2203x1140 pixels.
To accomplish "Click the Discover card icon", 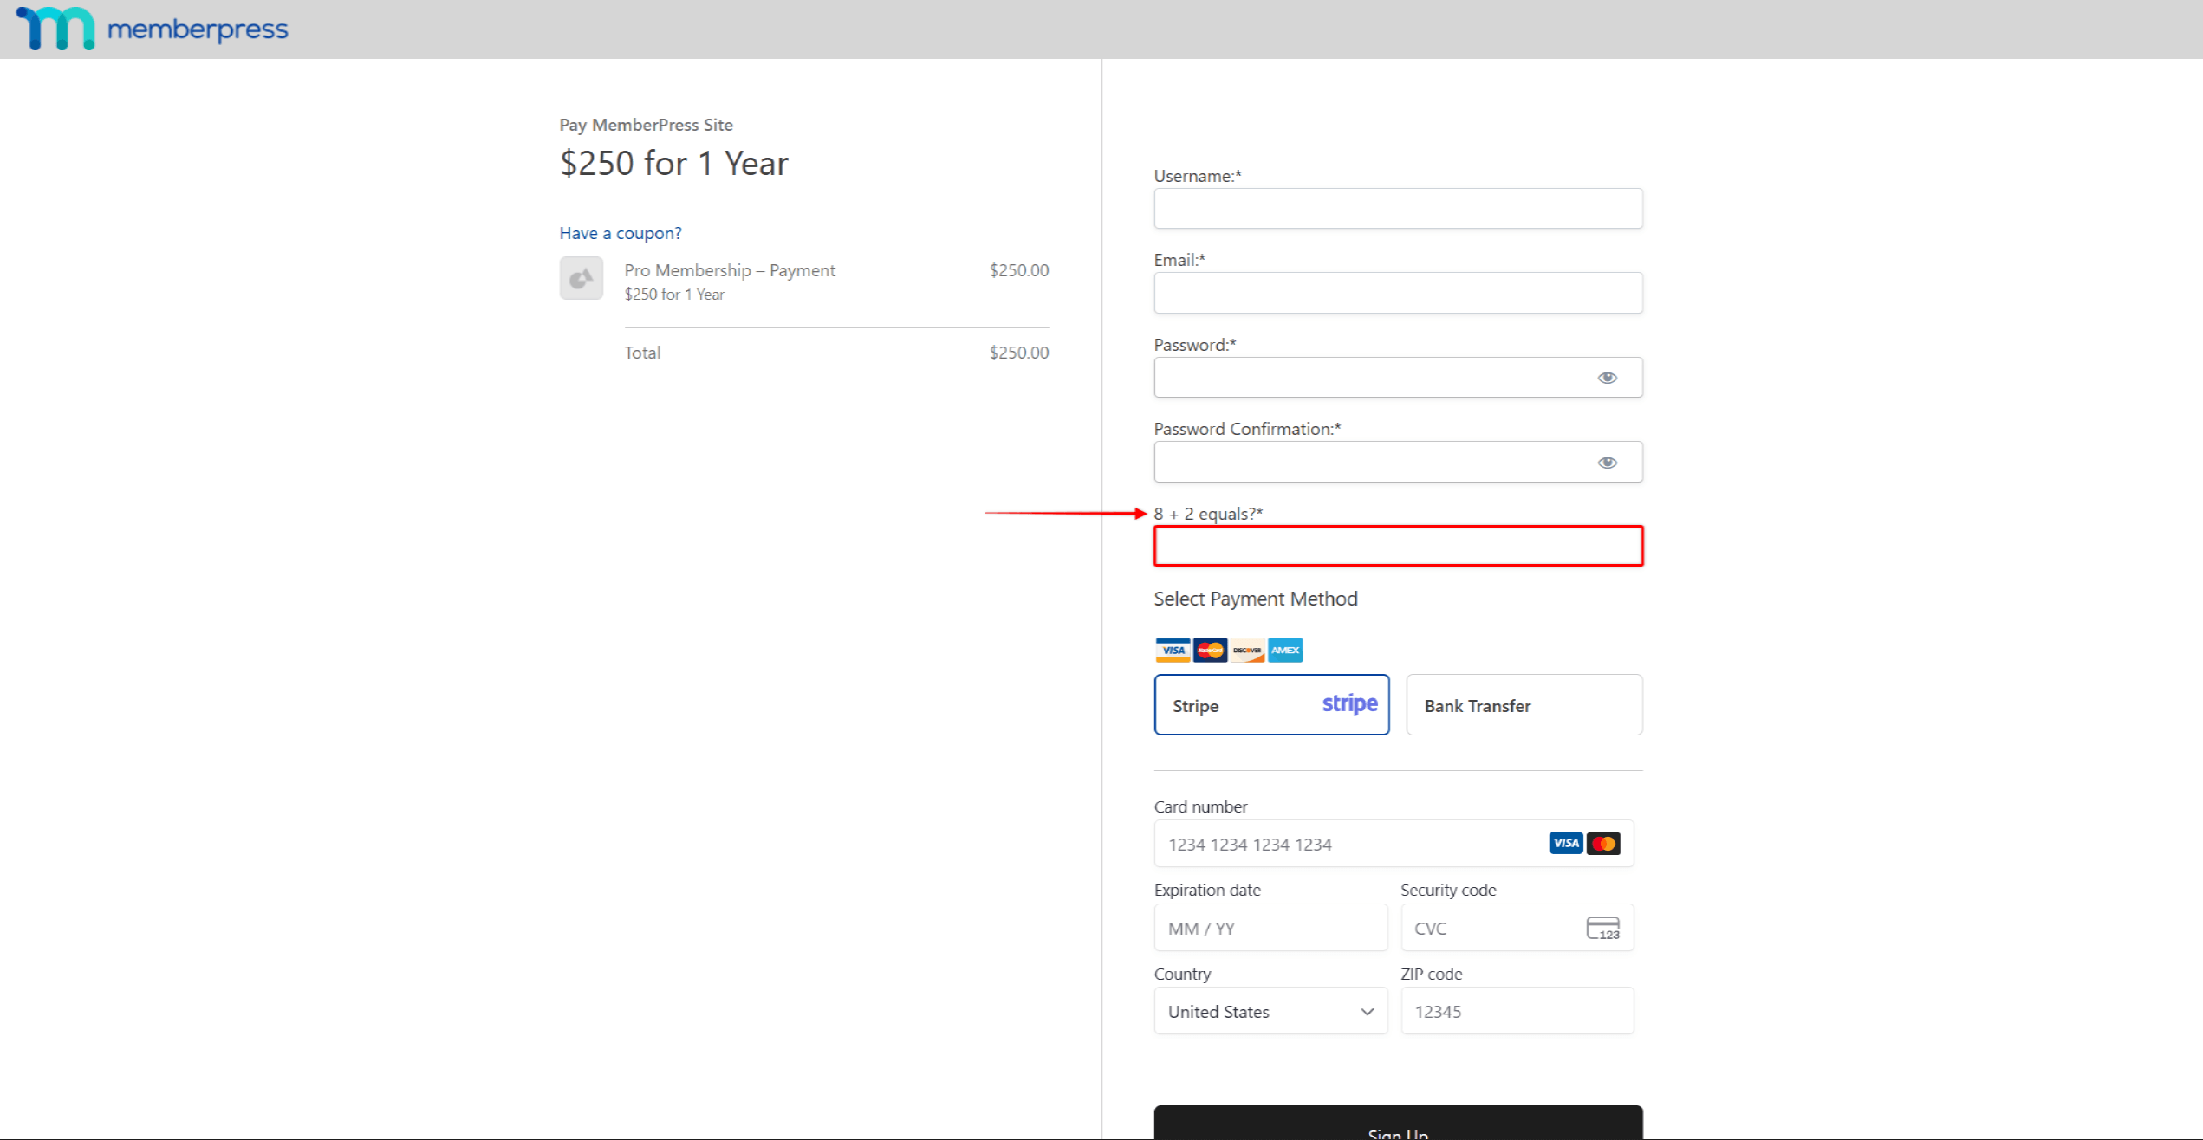I will tap(1247, 650).
